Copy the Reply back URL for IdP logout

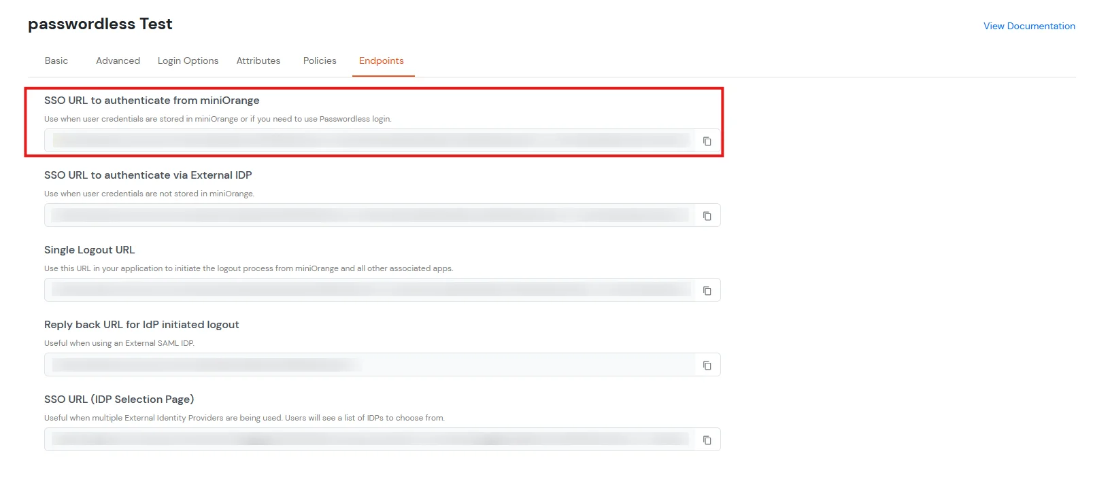click(707, 366)
